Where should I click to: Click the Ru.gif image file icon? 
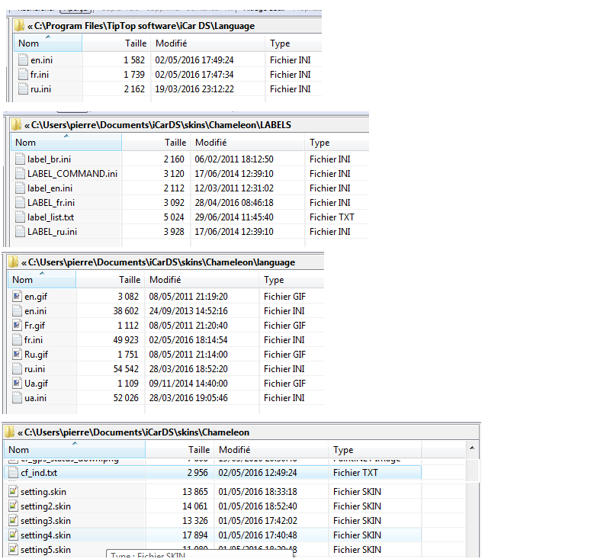pyautogui.click(x=17, y=355)
